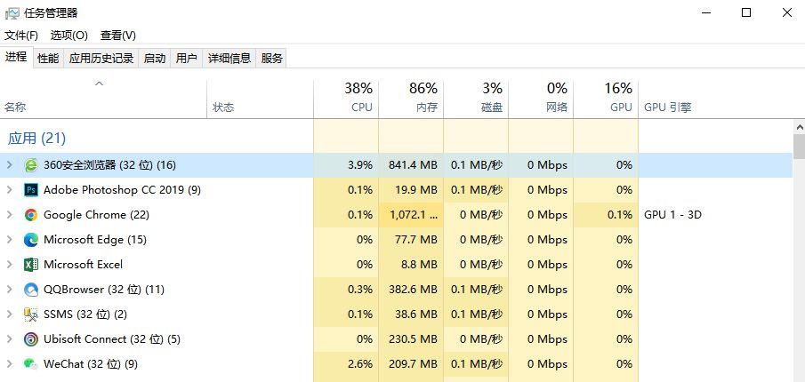Open the 查看(V) menu
The image size is (805, 382).
coord(117,36)
